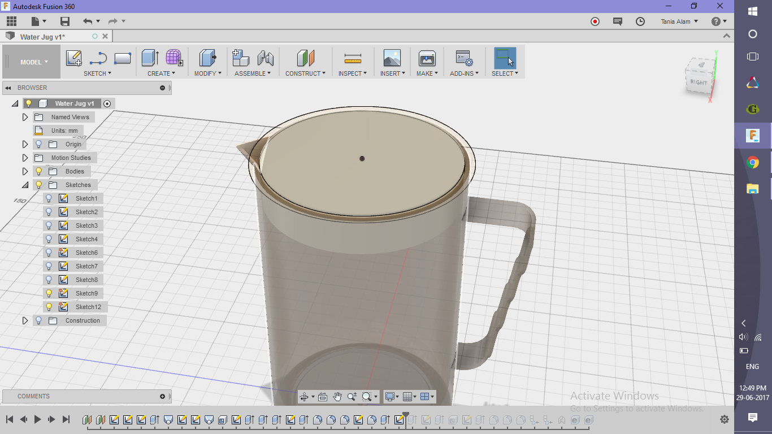The height and width of the screenshot is (434, 772).
Task: Open the MODIFY menu
Action: click(207, 73)
